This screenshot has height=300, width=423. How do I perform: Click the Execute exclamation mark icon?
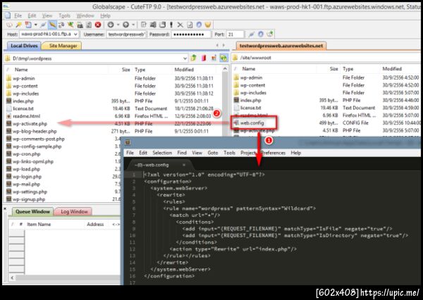coord(171,25)
